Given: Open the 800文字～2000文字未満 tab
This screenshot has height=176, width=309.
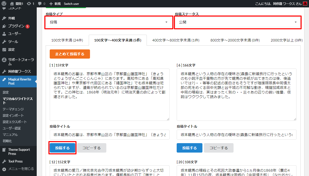Looking at the screenshot, I should (x=235, y=40).
